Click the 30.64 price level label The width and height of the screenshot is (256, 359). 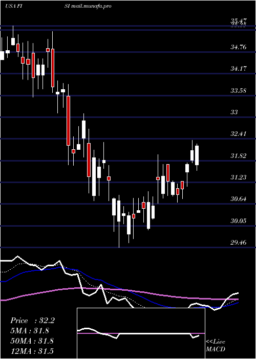click(239, 199)
